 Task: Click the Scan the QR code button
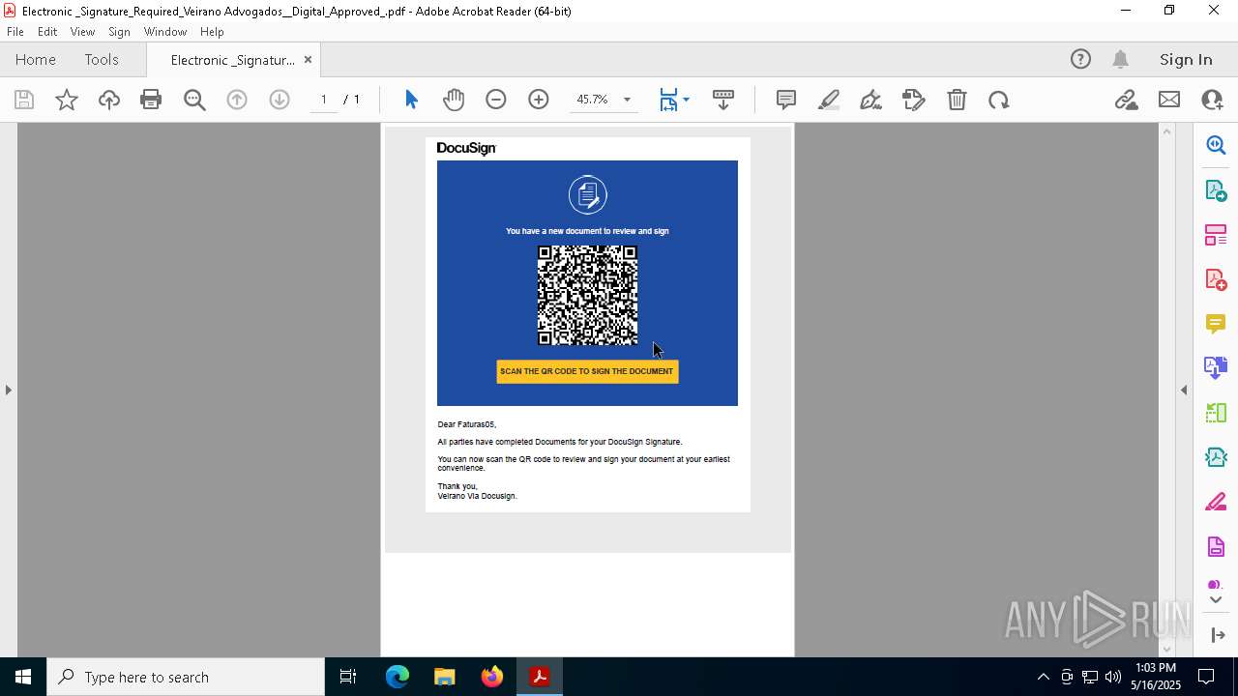pyautogui.click(x=587, y=371)
